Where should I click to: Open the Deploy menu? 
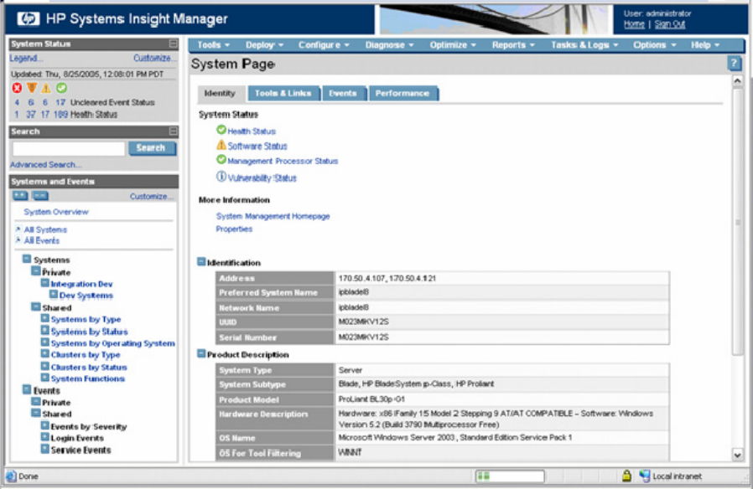[x=265, y=45]
